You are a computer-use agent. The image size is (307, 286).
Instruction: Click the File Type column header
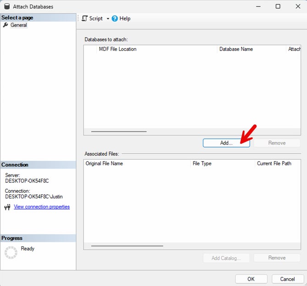[x=202, y=163]
